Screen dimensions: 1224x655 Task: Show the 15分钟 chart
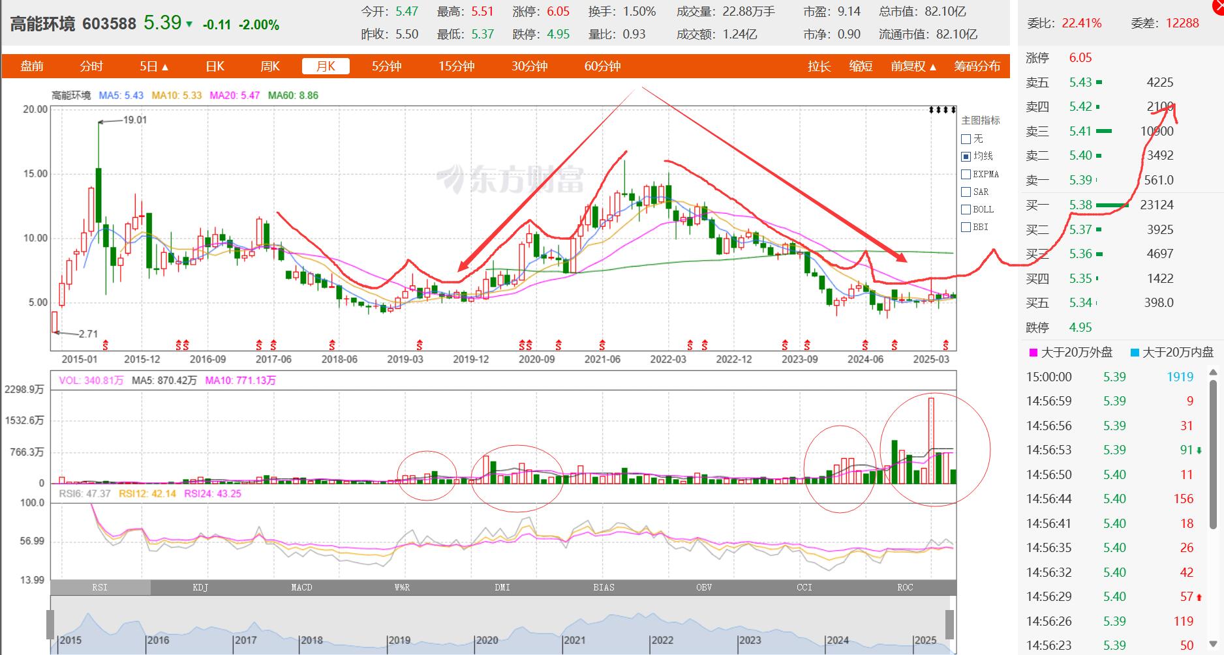pyautogui.click(x=456, y=66)
